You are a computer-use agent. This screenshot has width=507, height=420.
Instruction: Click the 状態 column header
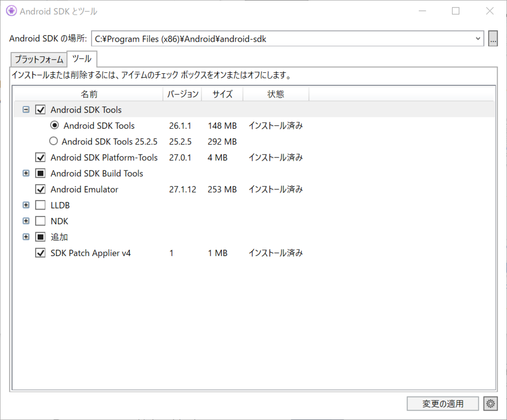point(276,94)
